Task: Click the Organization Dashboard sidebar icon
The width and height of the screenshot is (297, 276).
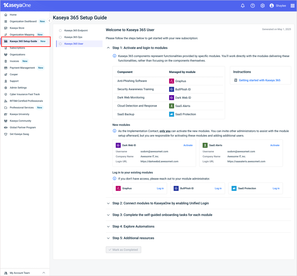Action: click(6, 22)
